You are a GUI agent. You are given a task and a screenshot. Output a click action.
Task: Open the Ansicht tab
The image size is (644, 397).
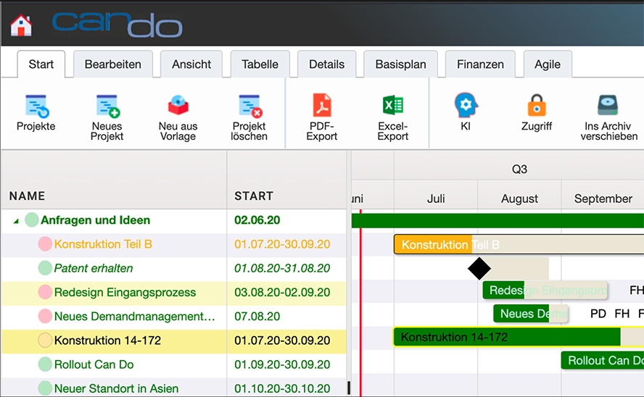[x=191, y=64]
